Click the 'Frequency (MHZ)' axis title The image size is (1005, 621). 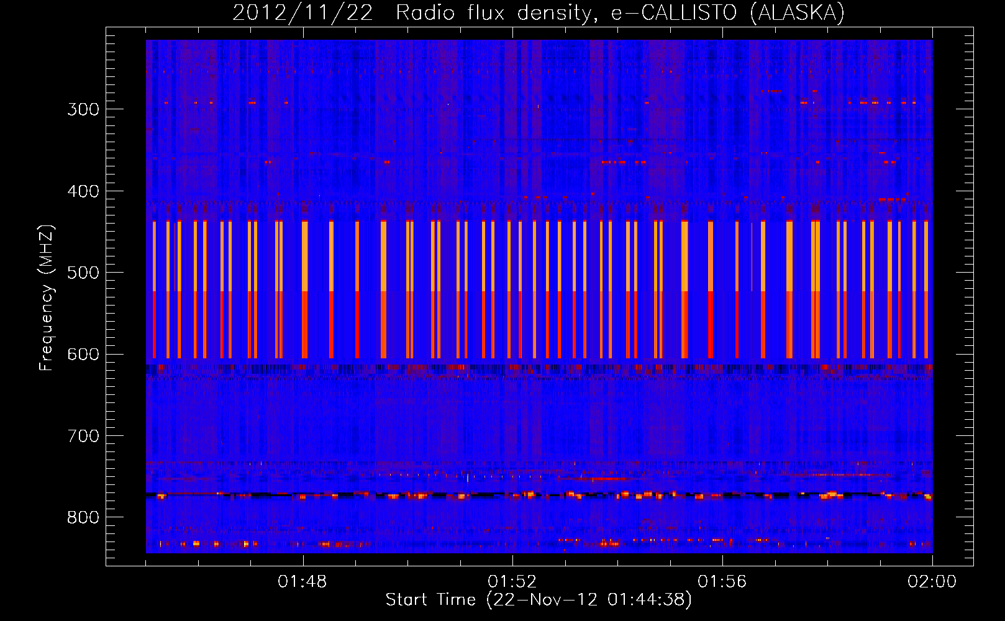pyautogui.click(x=47, y=298)
